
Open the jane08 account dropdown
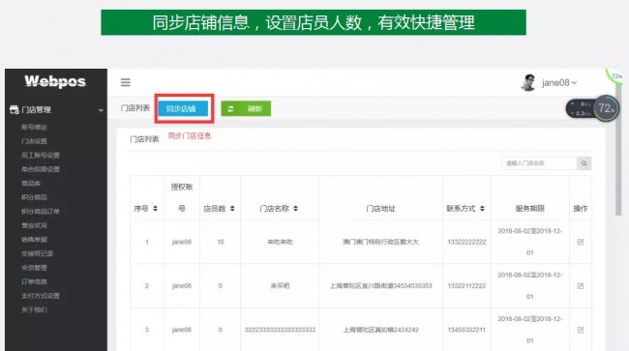point(559,82)
